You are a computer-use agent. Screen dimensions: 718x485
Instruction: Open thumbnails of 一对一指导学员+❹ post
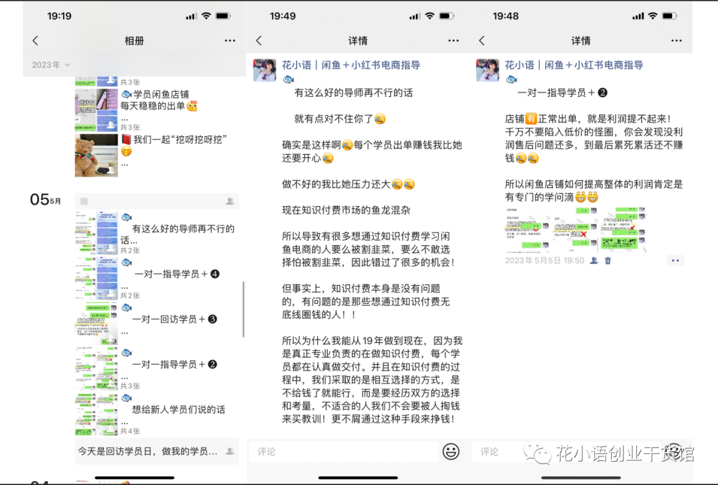(96, 278)
